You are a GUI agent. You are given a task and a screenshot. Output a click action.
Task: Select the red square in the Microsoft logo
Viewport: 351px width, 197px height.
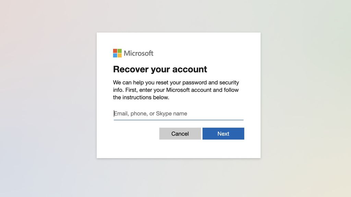(115, 51)
